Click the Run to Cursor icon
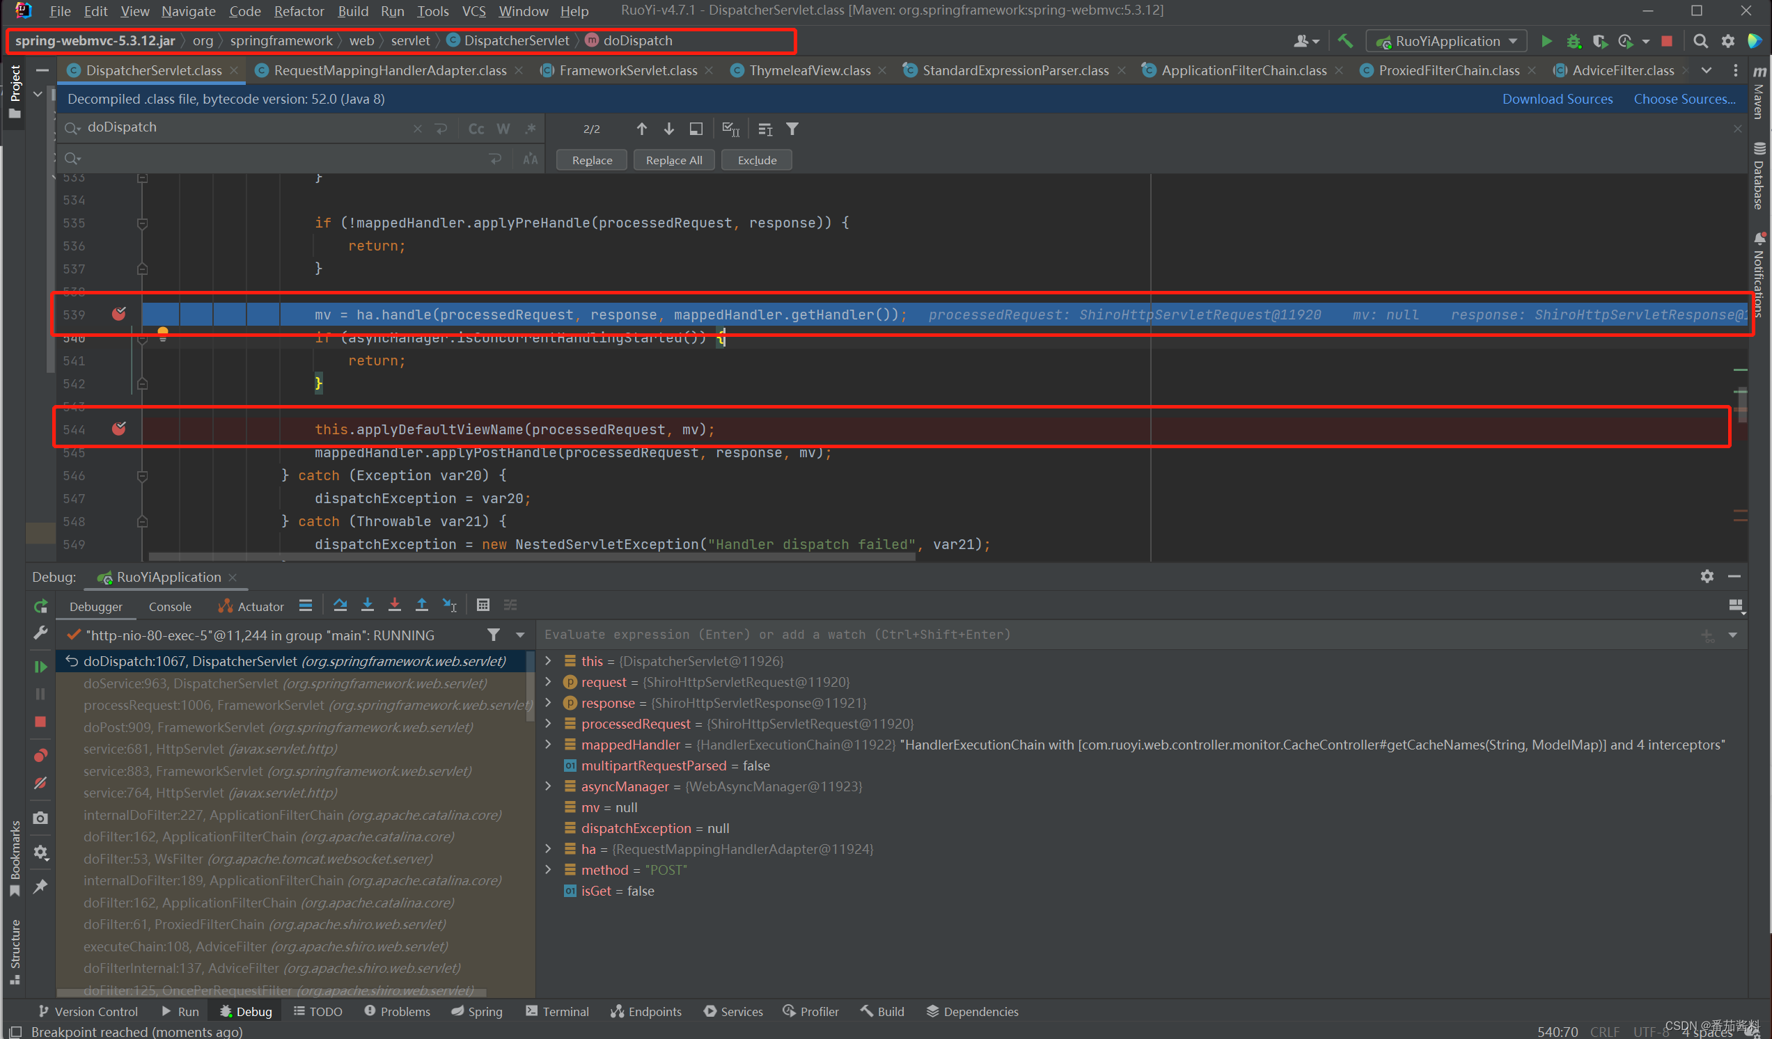Screen dimensions: 1772x1039 [x=449, y=605]
